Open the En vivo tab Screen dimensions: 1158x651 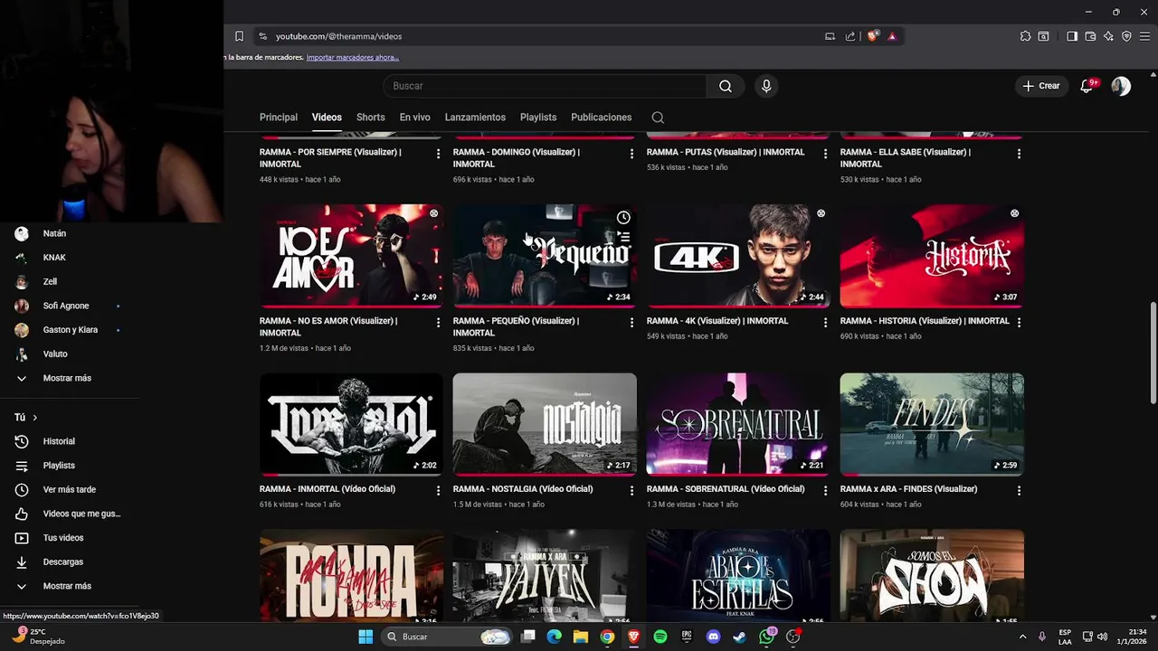pos(415,118)
